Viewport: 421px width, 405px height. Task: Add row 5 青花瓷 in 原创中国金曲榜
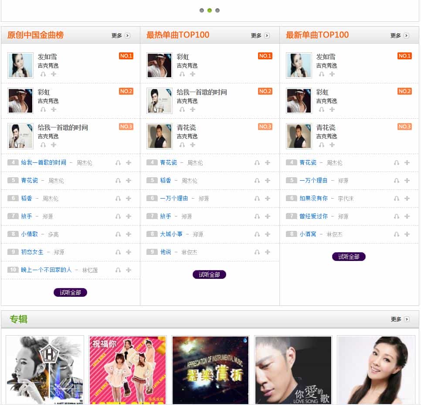click(128, 180)
